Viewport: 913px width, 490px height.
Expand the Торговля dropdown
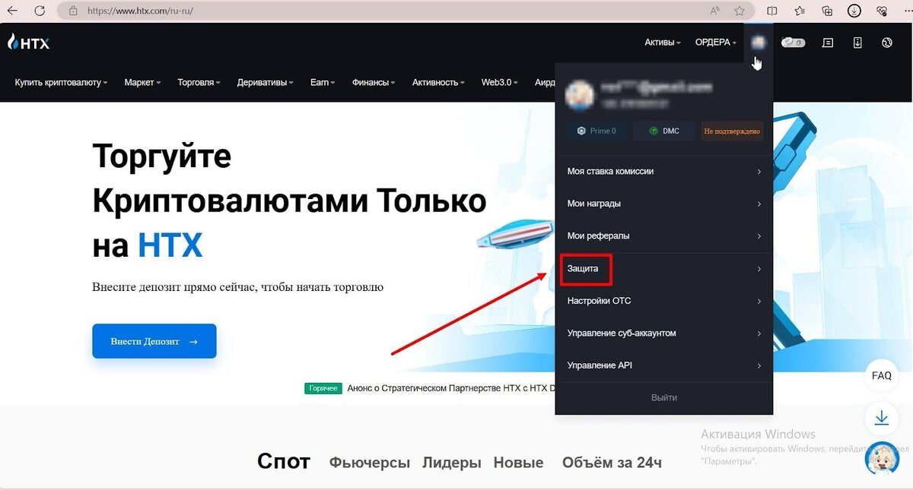click(x=199, y=82)
